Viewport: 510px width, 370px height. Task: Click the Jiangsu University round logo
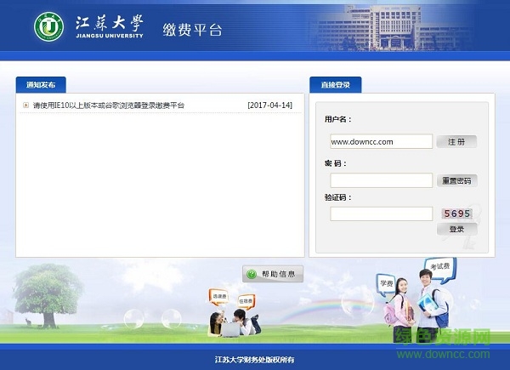pyautogui.click(x=48, y=26)
